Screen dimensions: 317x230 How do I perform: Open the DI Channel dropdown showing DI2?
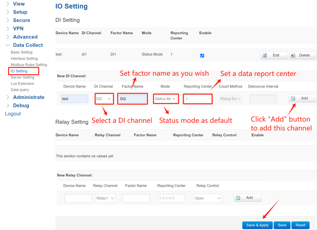tap(104, 98)
